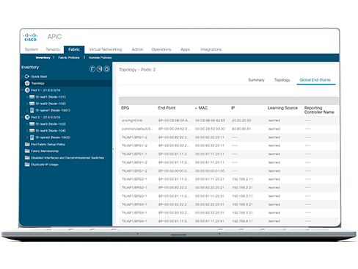Sort by Reporting Controller Name column header

click(x=319, y=110)
